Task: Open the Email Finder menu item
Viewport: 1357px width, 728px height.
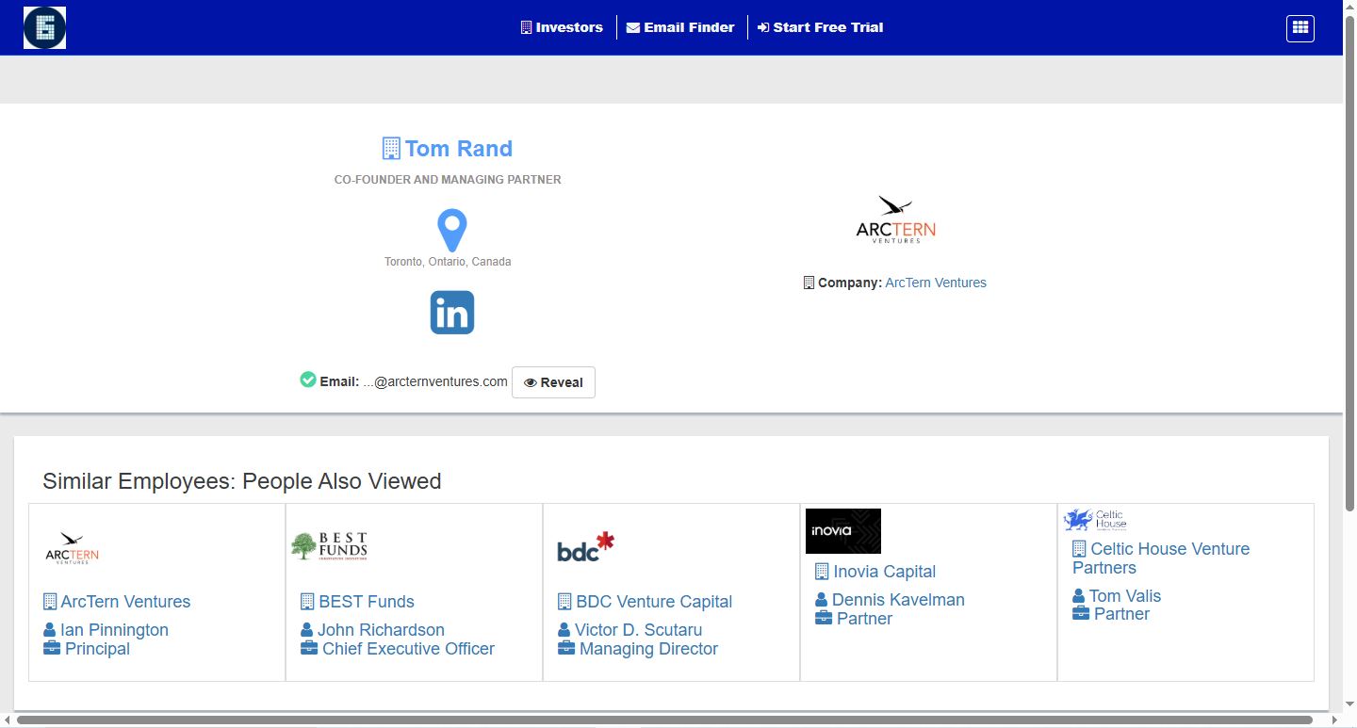Action: (680, 27)
